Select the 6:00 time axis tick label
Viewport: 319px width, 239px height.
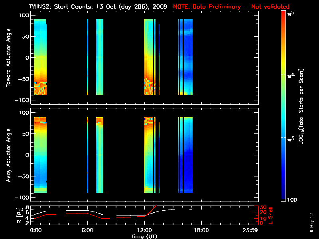point(87,230)
